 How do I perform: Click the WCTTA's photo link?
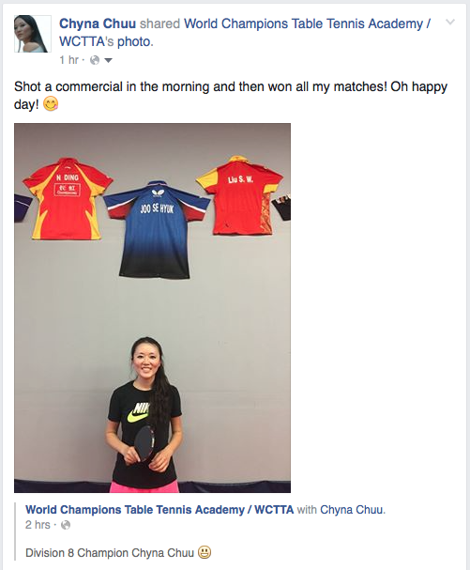pyautogui.click(x=106, y=41)
